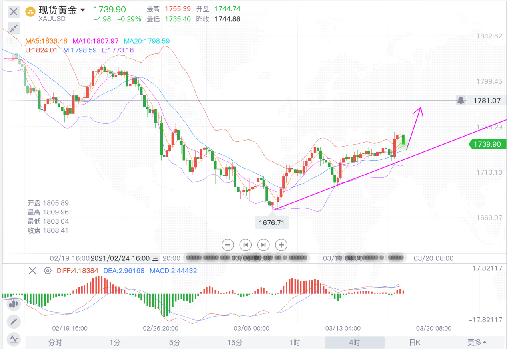Zoom in the chart with plus button
The height and width of the screenshot is (349, 507).
(x=281, y=245)
